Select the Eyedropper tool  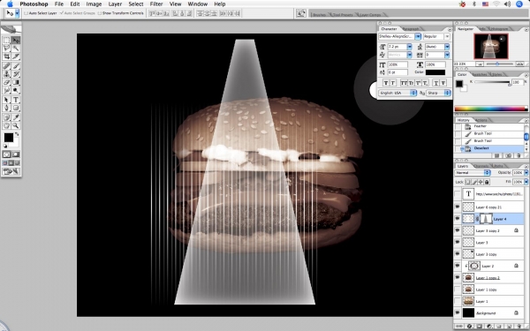tap(16, 117)
